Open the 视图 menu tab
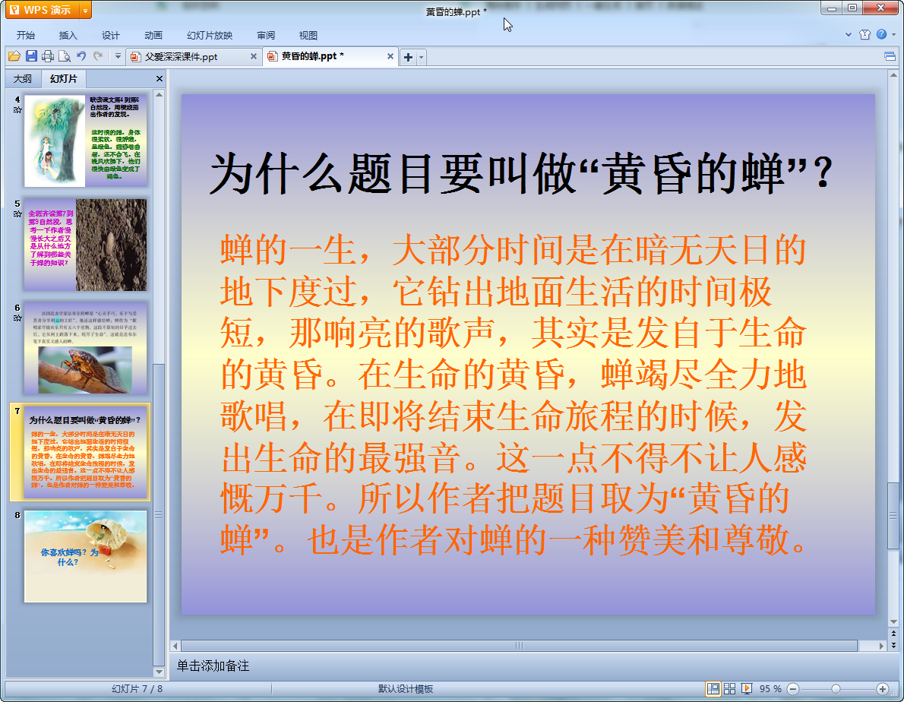The width and height of the screenshot is (904, 702). tap(308, 35)
